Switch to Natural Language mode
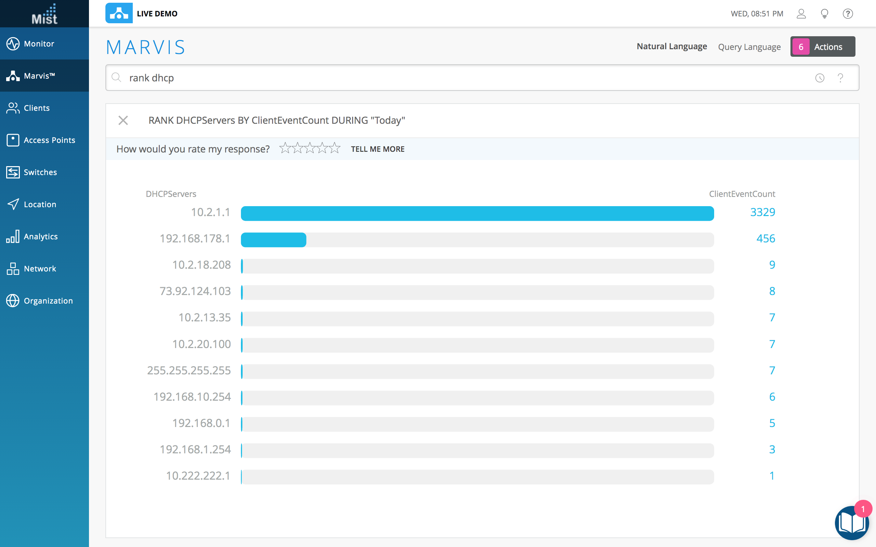Viewport: 876px width, 547px height. (x=671, y=47)
